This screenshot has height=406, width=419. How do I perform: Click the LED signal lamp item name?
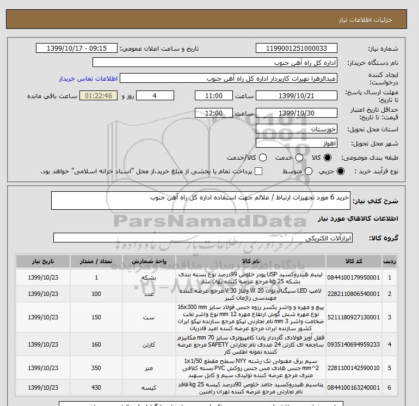[251, 294]
